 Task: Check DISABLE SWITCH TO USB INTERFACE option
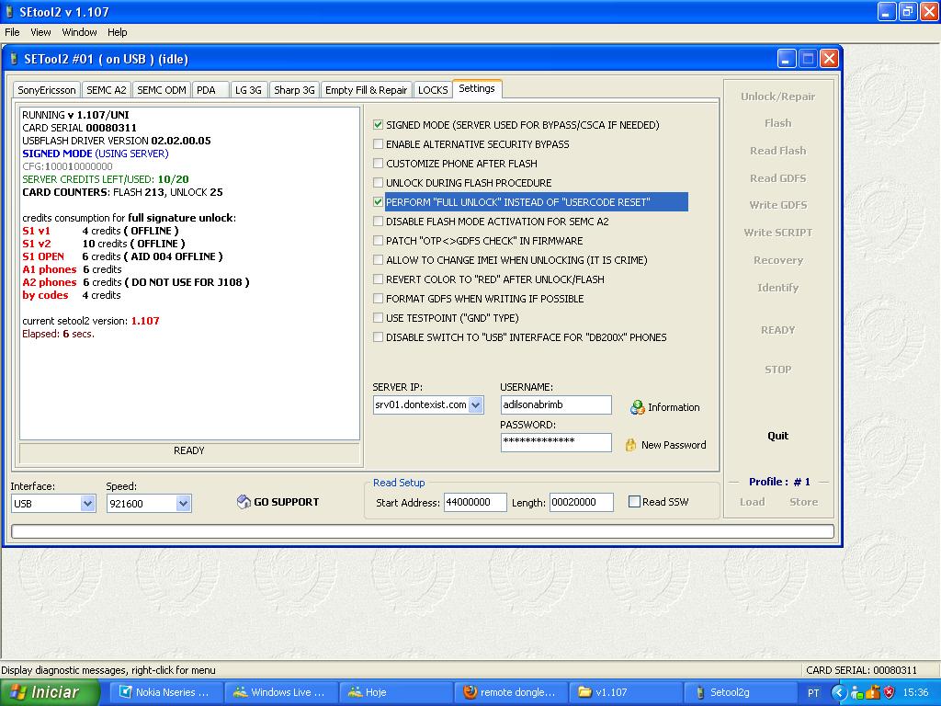[378, 337]
